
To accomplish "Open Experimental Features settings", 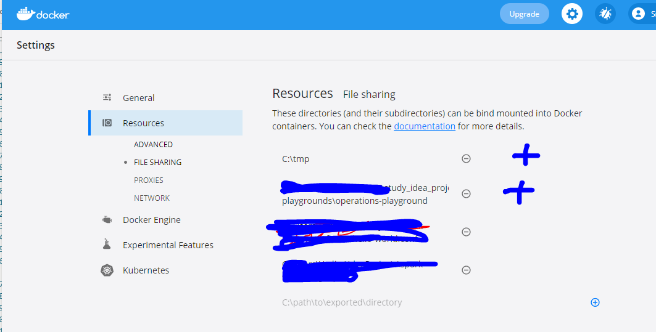I will point(168,245).
